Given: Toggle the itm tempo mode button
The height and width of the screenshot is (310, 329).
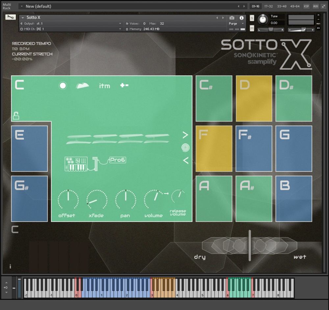Looking at the screenshot, I should (x=105, y=86).
